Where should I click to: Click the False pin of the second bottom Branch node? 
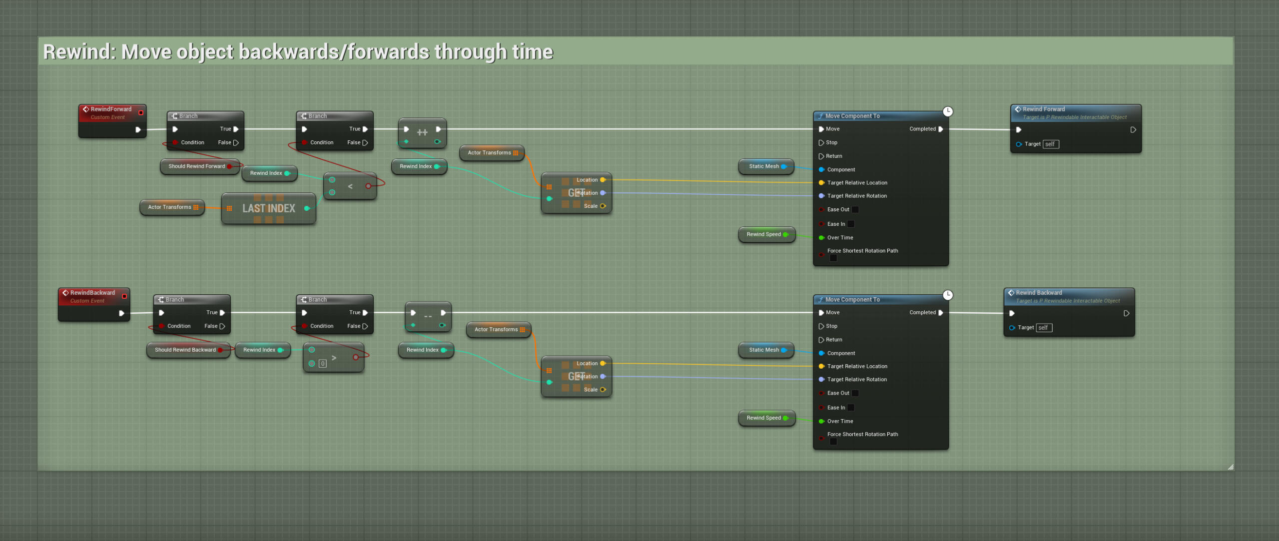click(365, 326)
